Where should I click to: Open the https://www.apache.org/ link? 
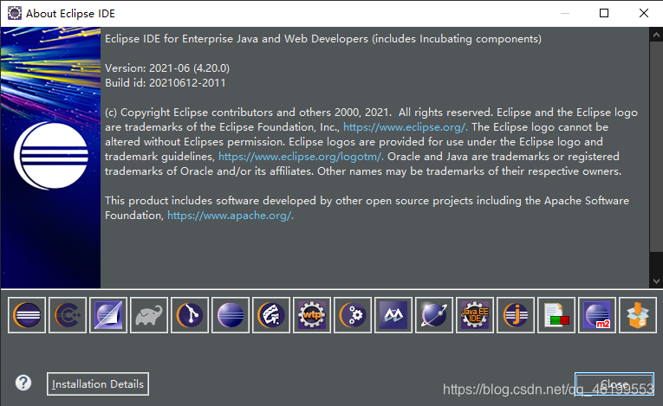[231, 216]
